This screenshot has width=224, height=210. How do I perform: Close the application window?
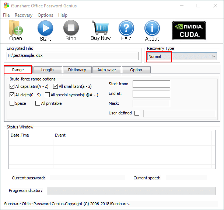click(x=215, y=6)
